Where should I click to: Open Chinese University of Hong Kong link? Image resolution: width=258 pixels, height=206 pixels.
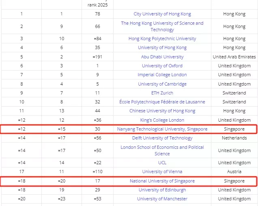point(162,111)
